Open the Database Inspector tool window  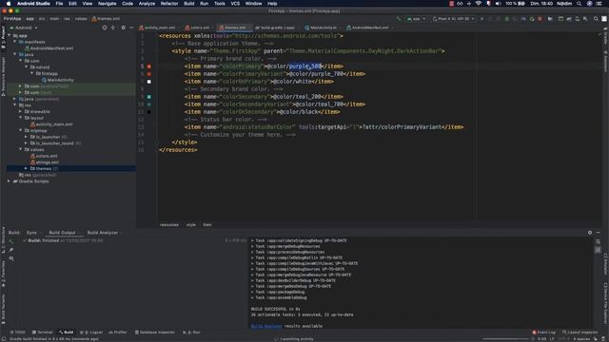click(155, 332)
